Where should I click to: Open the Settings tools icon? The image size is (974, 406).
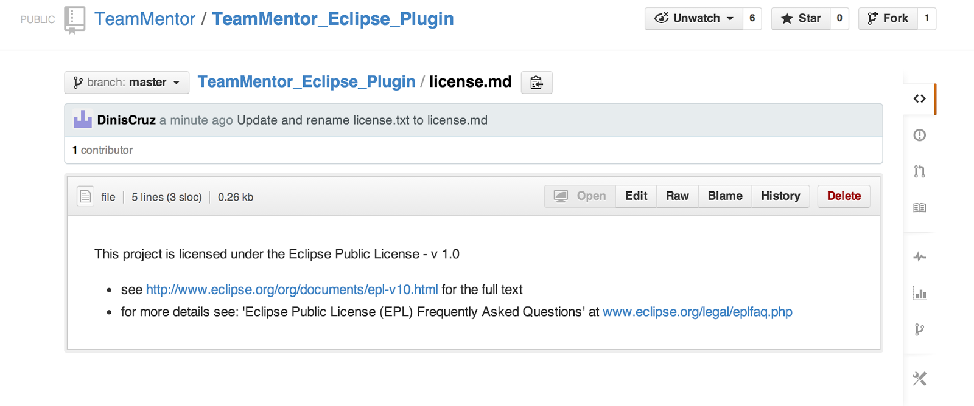click(x=919, y=379)
